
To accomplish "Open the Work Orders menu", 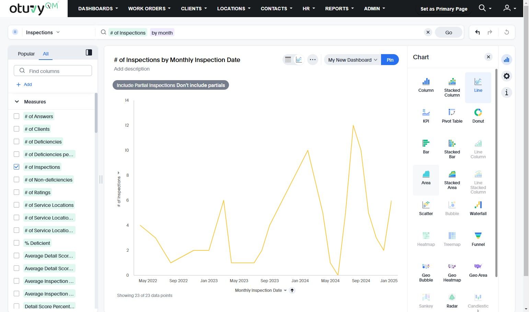I will pos(149,9).
